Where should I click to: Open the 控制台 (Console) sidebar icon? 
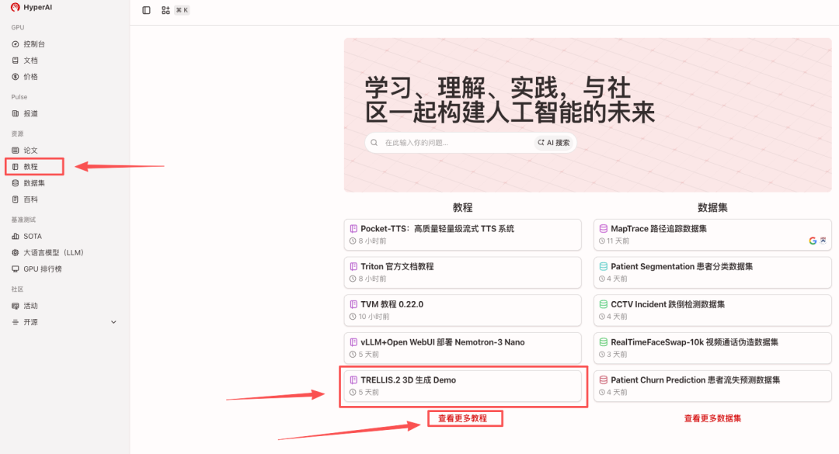click(18, 43)
